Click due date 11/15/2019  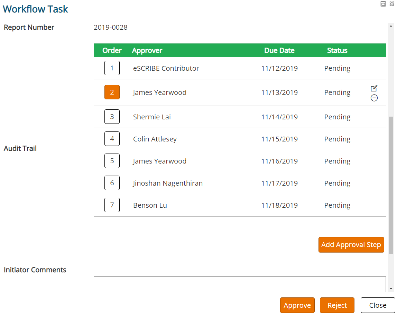(279, 139)
